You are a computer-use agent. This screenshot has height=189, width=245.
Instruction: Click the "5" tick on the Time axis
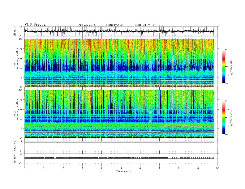[x=121, y=168]
